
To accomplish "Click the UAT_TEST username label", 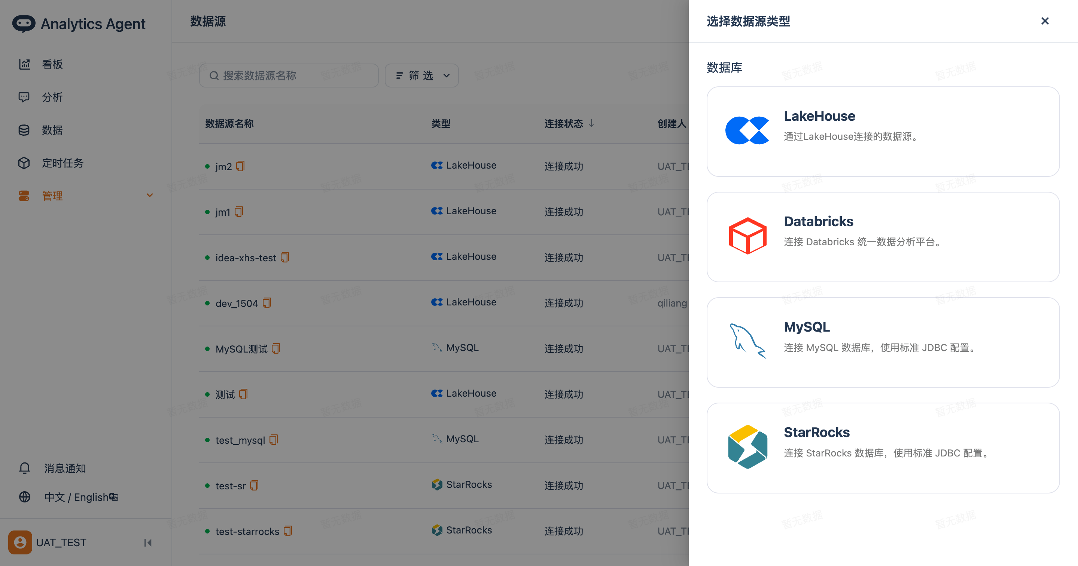I will pyautogui.click(x=61, y=542).
